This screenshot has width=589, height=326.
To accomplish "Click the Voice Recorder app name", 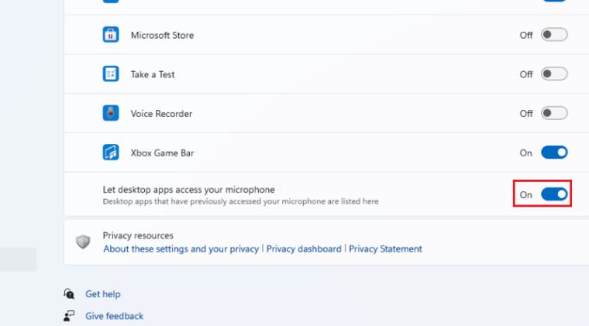I will tap(161, 114).
